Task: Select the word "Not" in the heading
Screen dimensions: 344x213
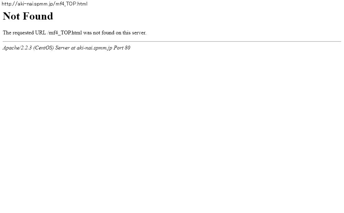Action: (x=11, y=16)
